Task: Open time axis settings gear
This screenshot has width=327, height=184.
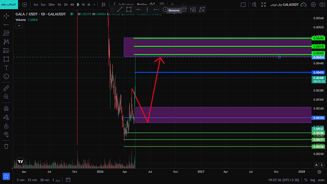Action: pyautogui.click(x=319, y=172)
